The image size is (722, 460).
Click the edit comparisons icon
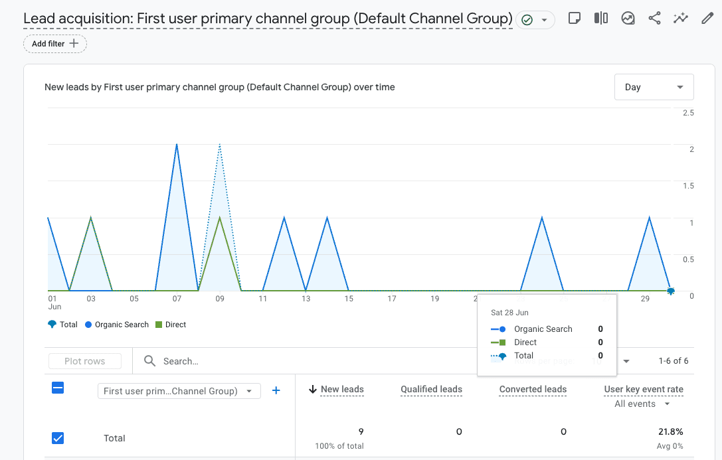click(x=601, y=19)
